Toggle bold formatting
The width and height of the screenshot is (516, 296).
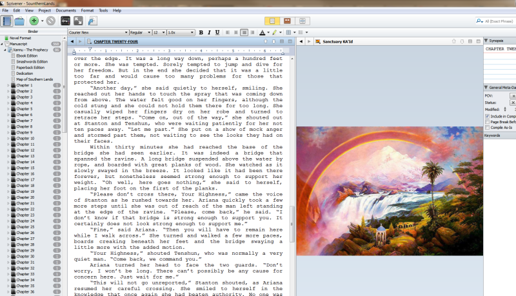pos(201,32)
